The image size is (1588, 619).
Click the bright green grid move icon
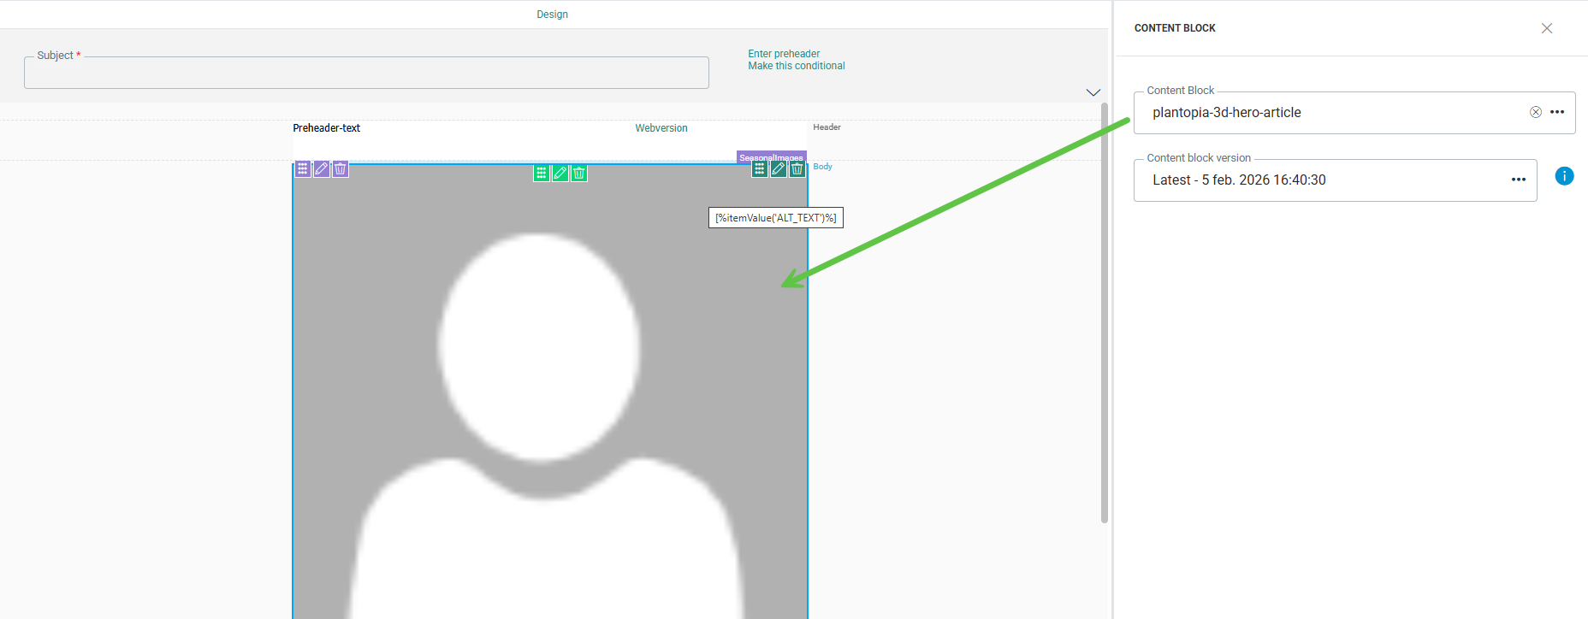coord(542,174)
